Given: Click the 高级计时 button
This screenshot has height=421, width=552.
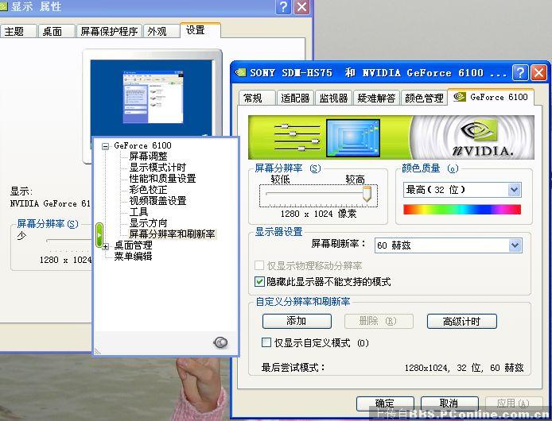Looking at the screenshot, I should coord(462,321).
